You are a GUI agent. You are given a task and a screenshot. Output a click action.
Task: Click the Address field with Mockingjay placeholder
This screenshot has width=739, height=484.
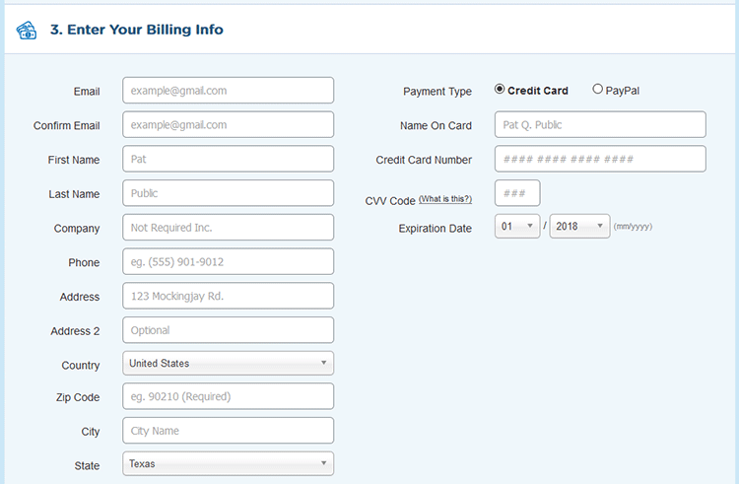point(229,296)
